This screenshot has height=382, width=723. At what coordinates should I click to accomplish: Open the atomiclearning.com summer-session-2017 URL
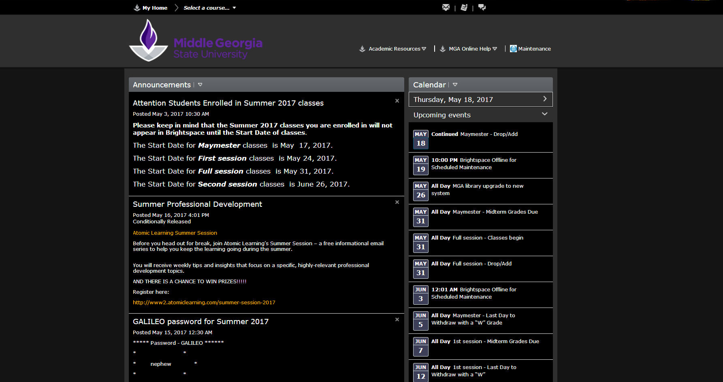(204, 302)
